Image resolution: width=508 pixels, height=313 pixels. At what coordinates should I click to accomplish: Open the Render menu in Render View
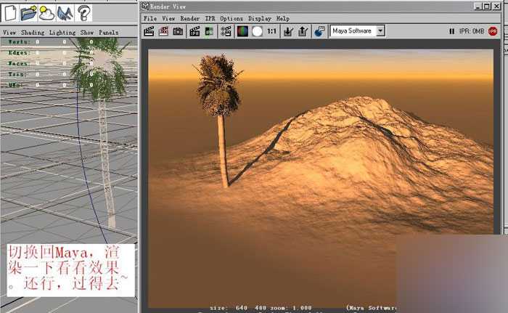click(x=190, y=18)
